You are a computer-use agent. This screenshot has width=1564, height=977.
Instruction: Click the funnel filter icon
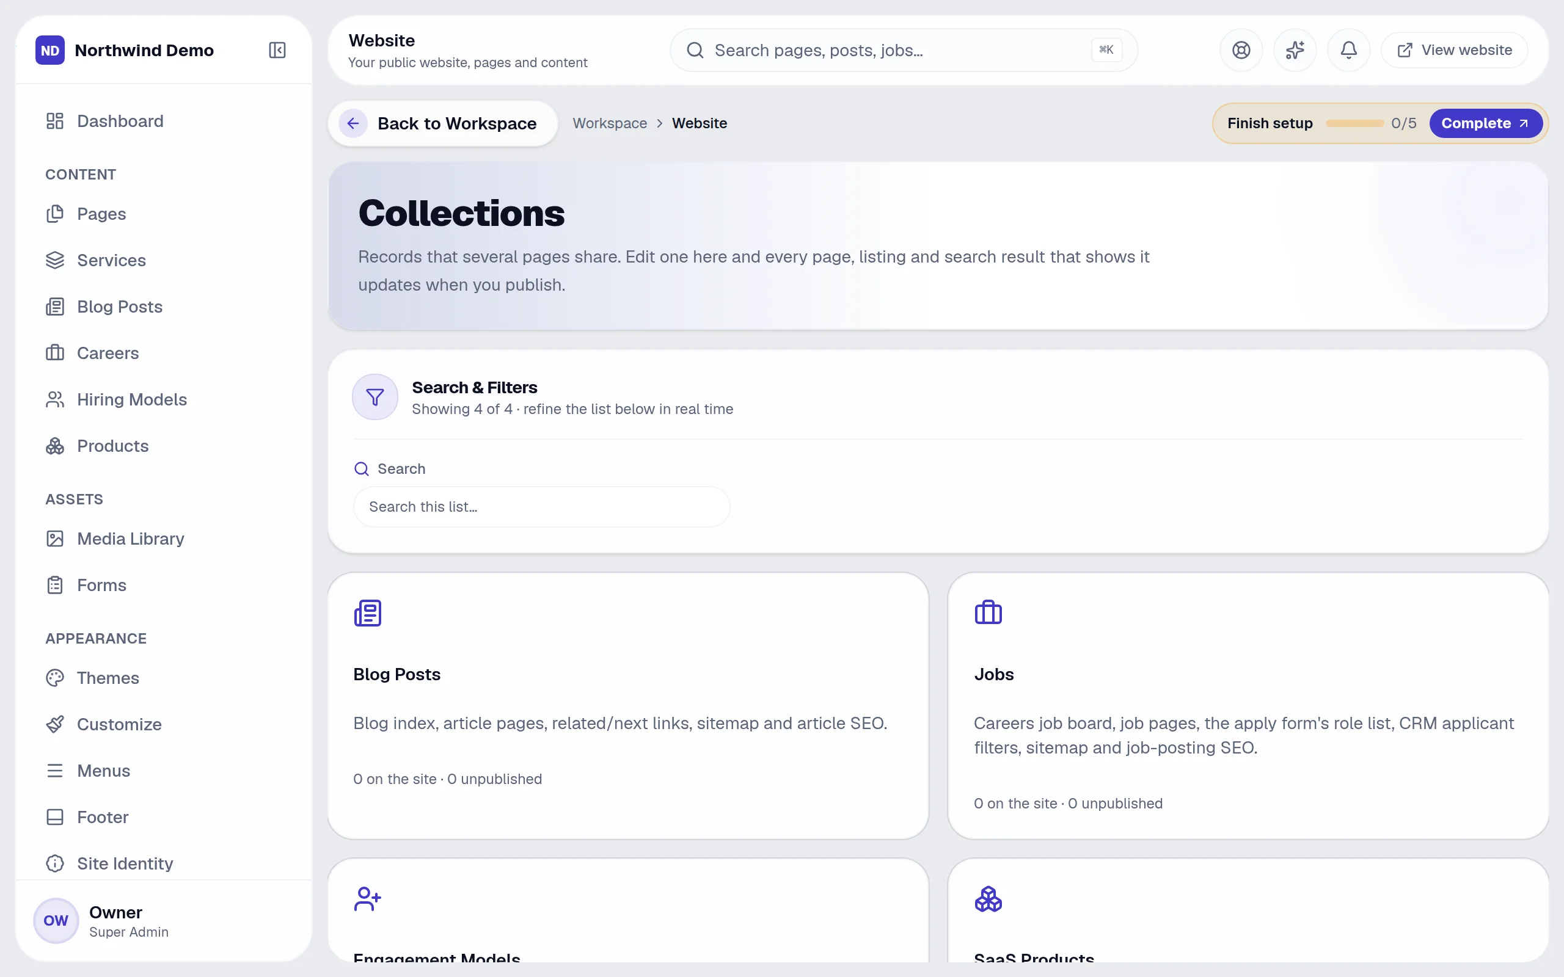[375, 397]
